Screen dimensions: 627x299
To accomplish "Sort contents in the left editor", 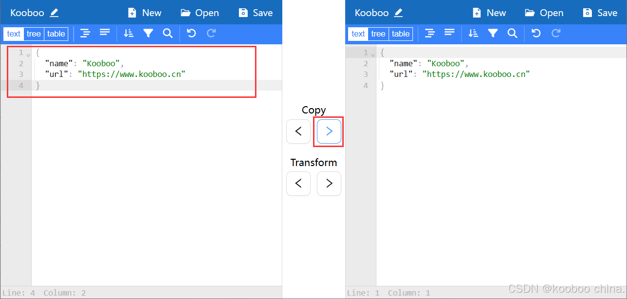I will (129, 33).
